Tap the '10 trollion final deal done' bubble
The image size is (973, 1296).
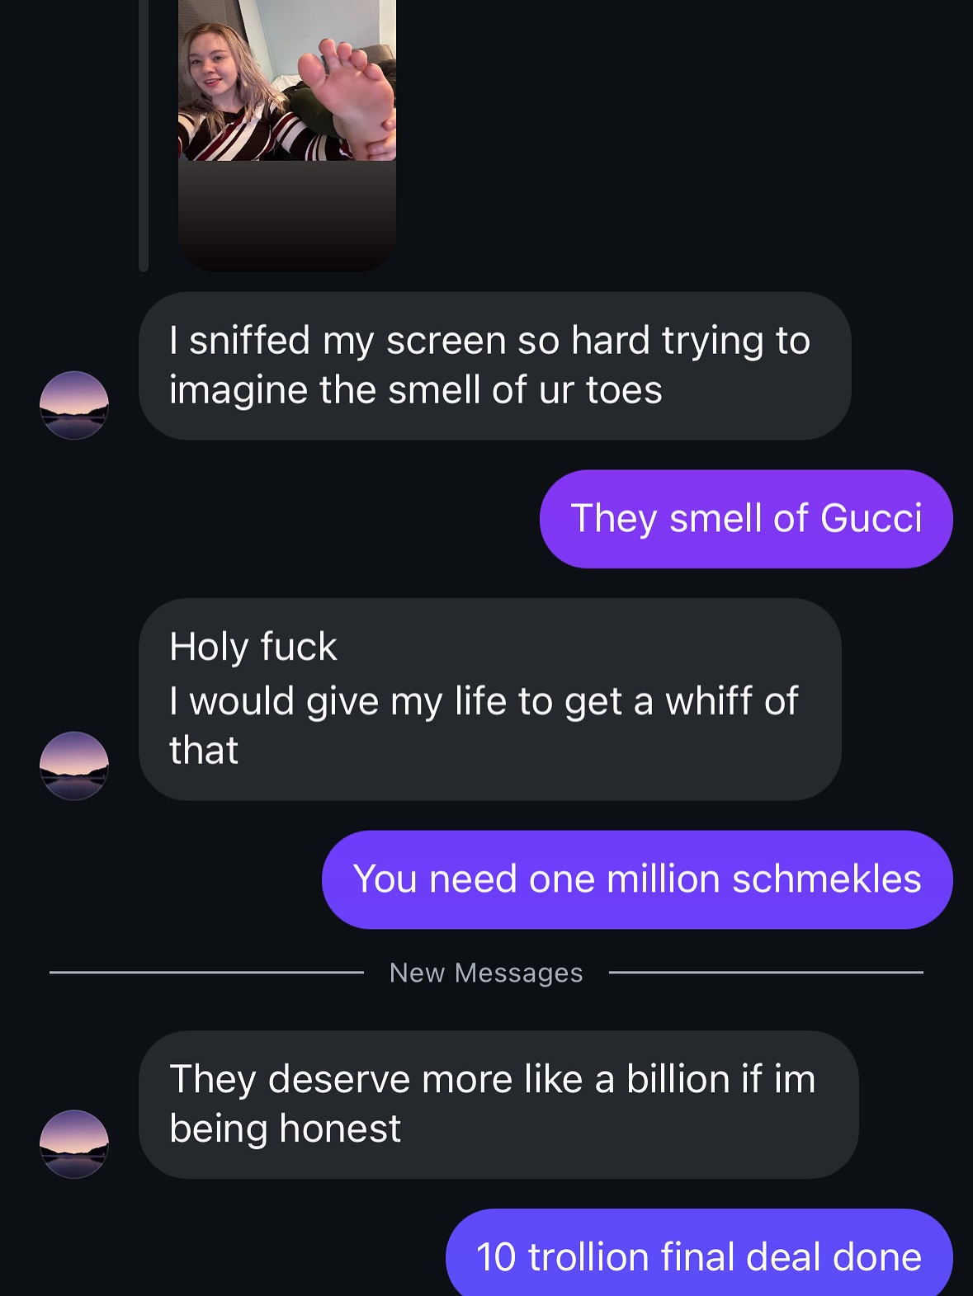[699, 1253]
